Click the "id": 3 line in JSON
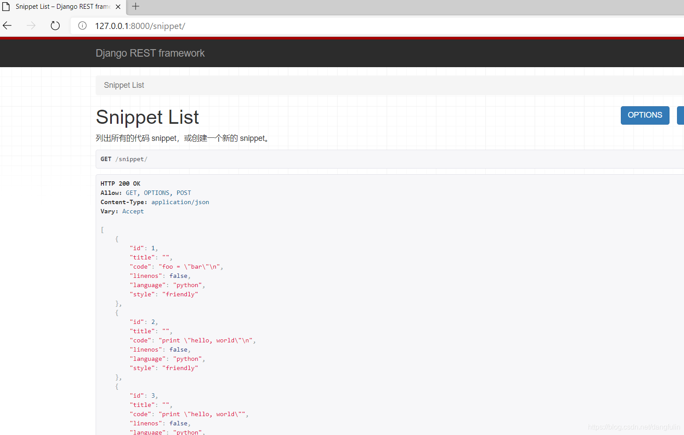The image size is (684, 435). click(x=144, y=395)
